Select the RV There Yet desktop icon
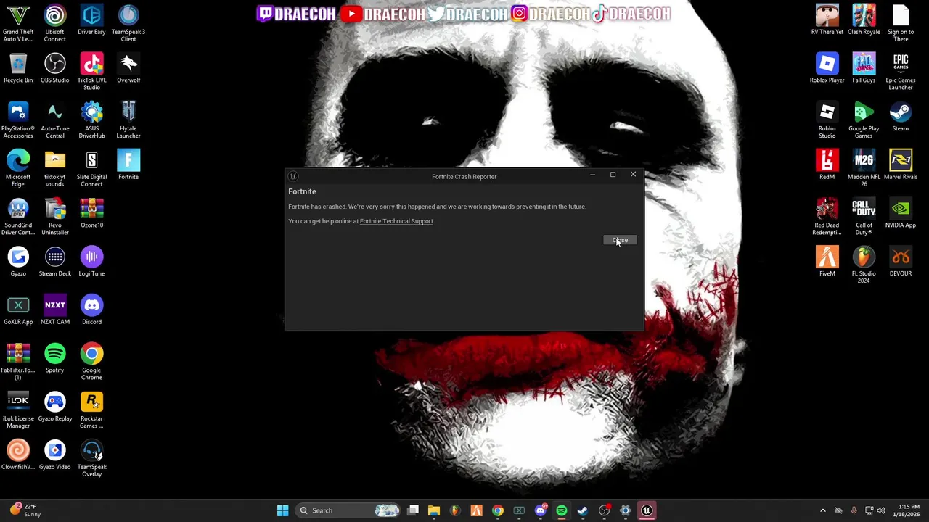Screen dimensions: 929x522 click(827, 20)
